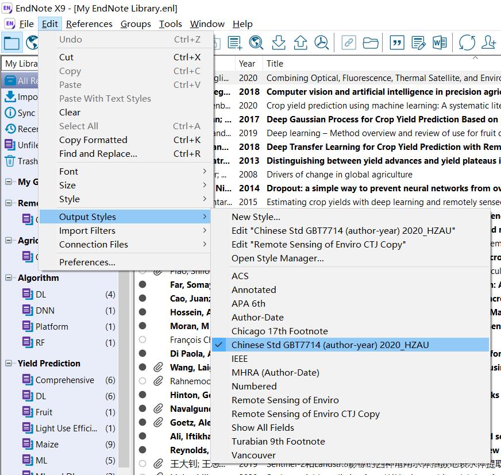Open the References menu
Screen dimensions: 501x475
(89, 24)
